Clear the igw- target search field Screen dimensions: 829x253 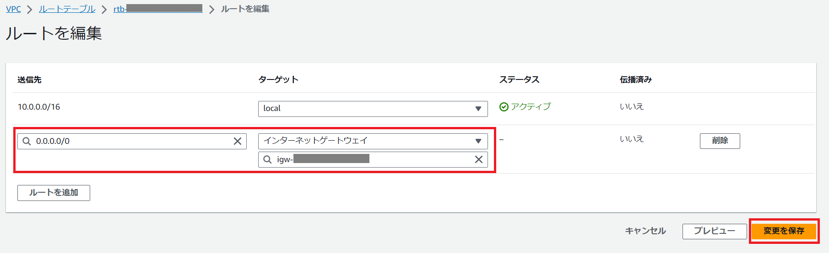[478, 159]
